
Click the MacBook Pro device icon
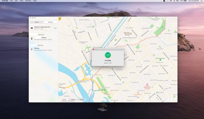coord(32,28)
